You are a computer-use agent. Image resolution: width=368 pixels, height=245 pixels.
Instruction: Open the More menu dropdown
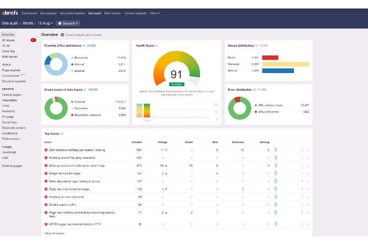tap(155, 13)
